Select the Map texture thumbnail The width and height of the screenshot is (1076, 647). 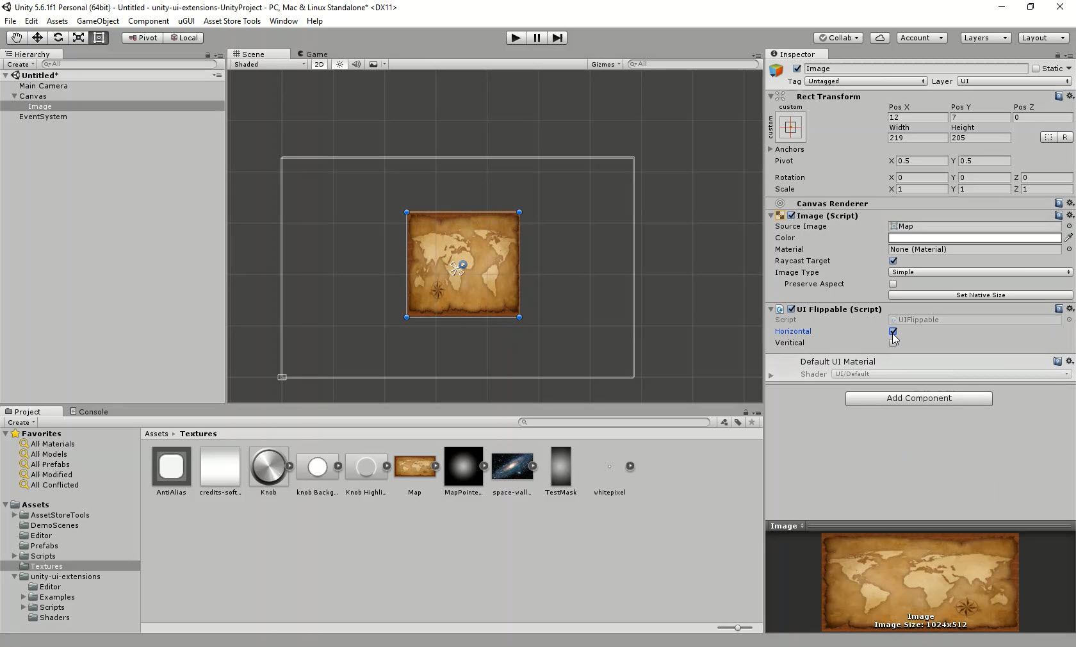pyautogui.click(x=415, y=467)
